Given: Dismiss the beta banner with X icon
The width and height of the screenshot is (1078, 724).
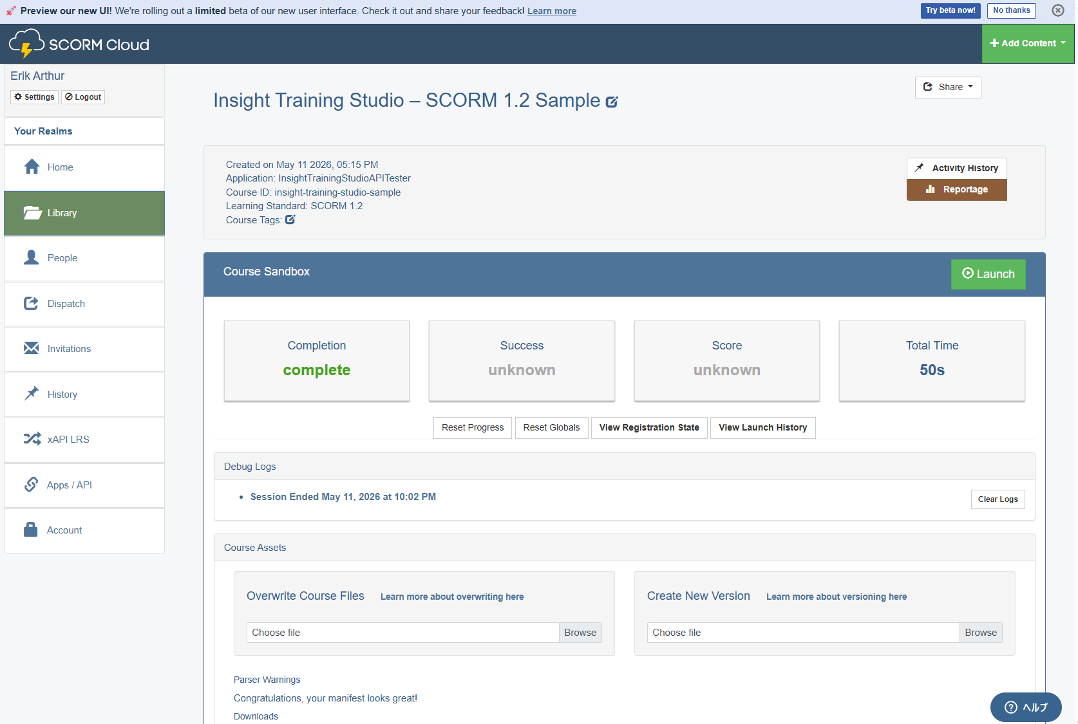Looking at the screenshot, I should pos(1058,10).
